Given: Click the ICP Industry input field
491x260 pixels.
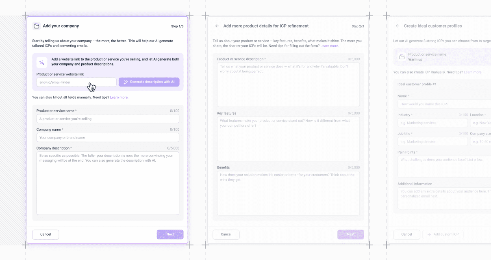Looking at the screenshot, I should pyautogui.click(x=433, y=123).
